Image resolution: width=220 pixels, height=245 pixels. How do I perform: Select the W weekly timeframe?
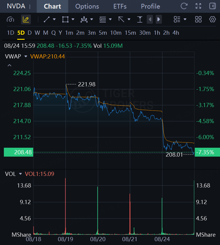click(37, 33)
